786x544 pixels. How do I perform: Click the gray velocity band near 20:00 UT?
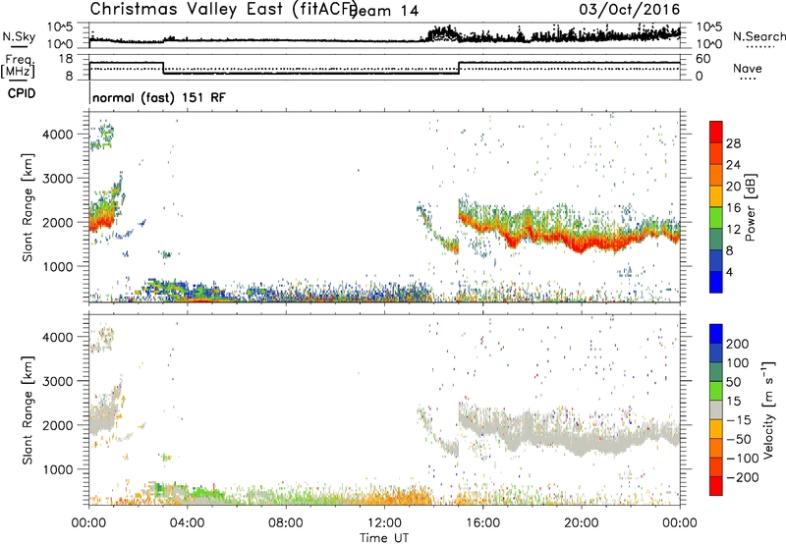coord(582,442)
